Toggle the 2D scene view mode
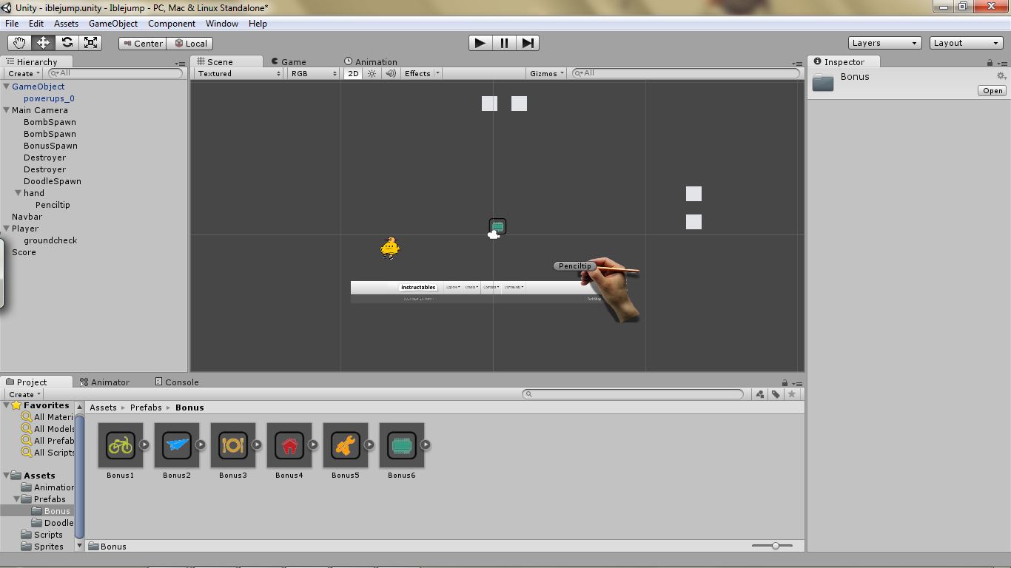 click(353, 73)
